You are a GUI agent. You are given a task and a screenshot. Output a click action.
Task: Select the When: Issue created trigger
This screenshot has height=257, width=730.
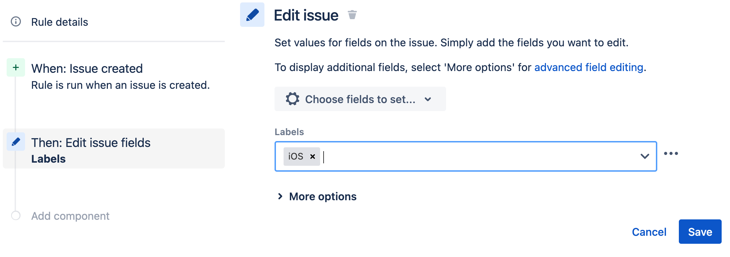tap(87, 69)
